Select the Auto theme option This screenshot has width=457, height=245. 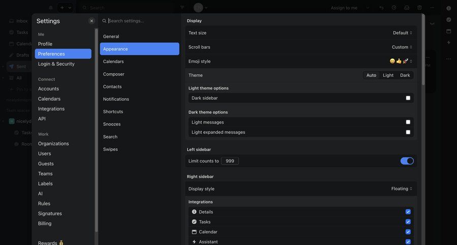371,75
